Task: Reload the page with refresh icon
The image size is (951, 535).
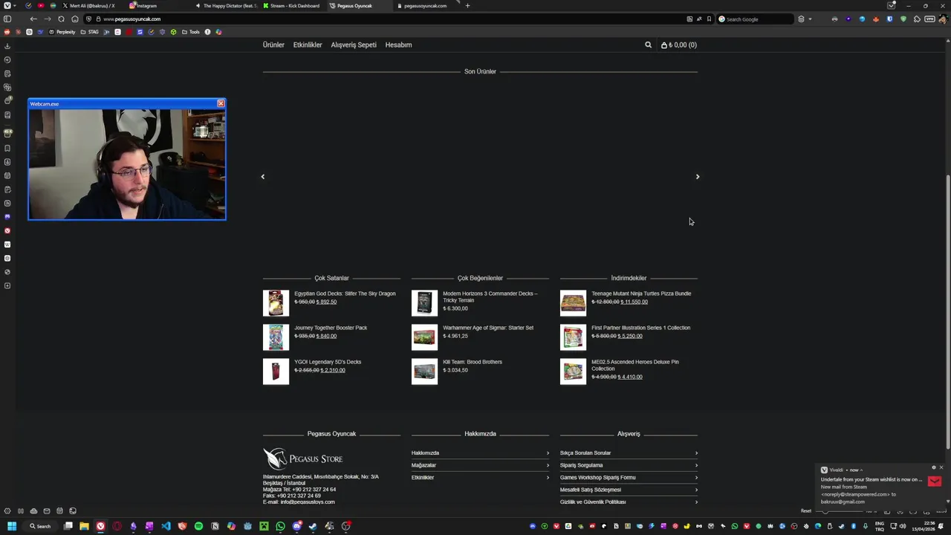Action: tap(61, 19)
